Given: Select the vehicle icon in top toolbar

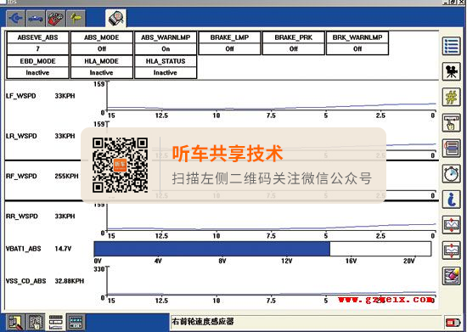Looking at the screenshot, I should coord(36,19).
